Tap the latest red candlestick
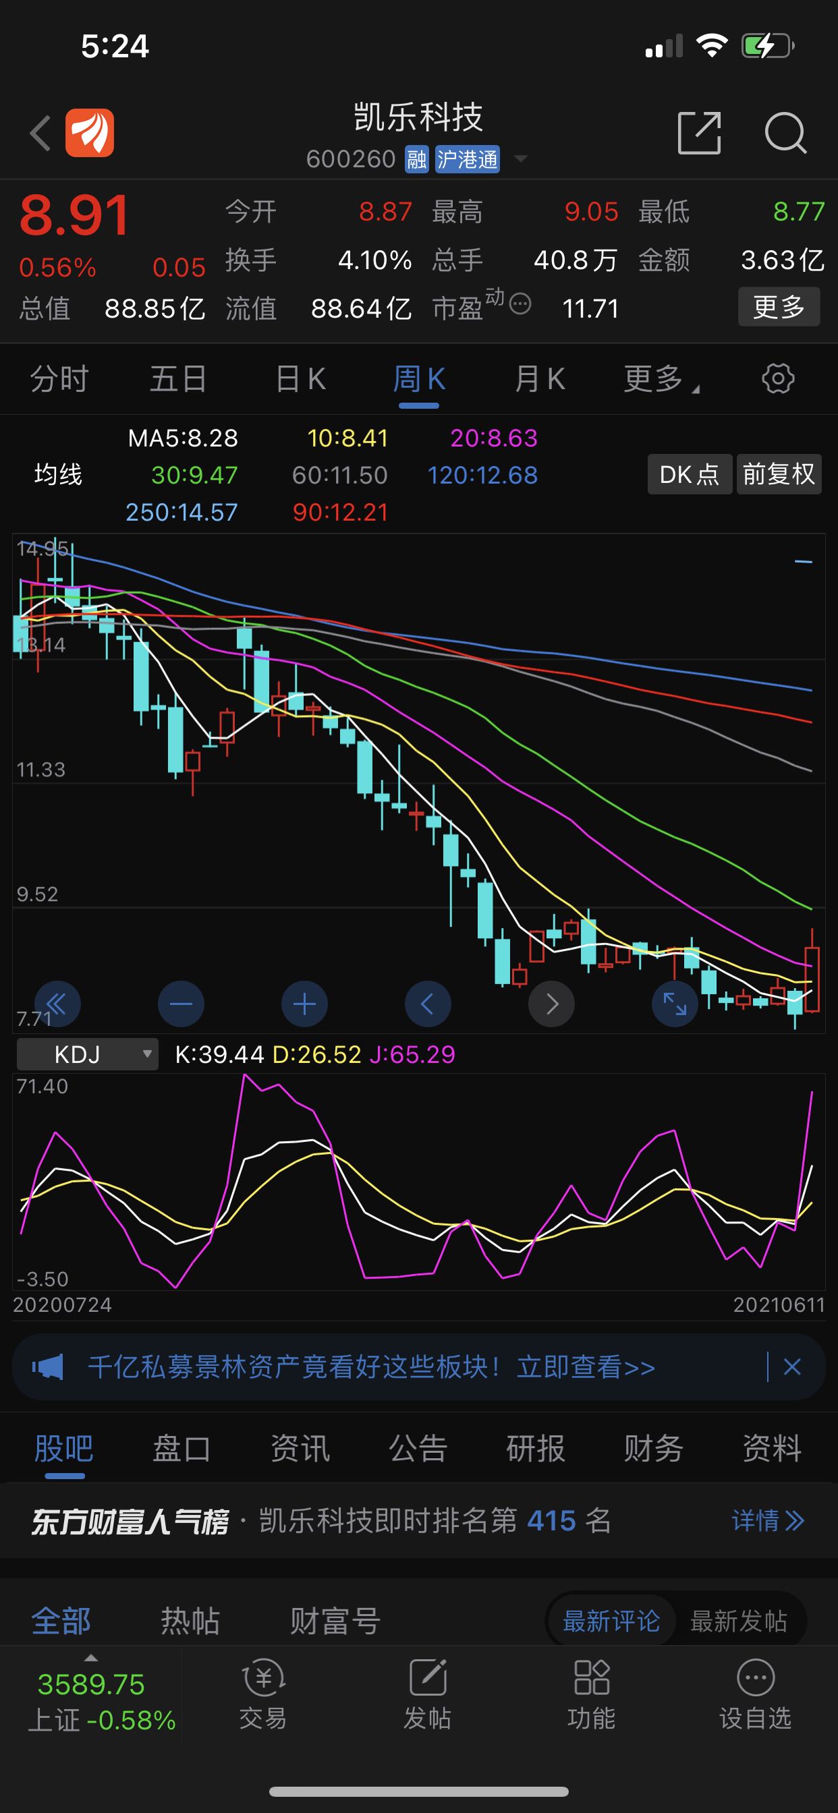 pos(812,971)
